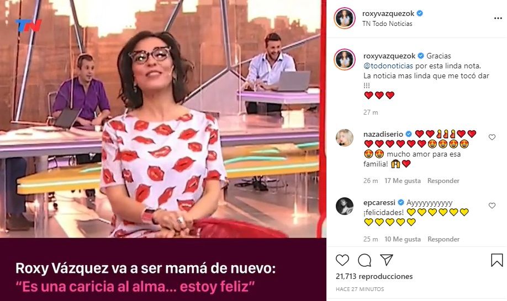View the 10 Me gusta likes list
The width and height of the screenshot is (507, 301).
coord(403,239)
